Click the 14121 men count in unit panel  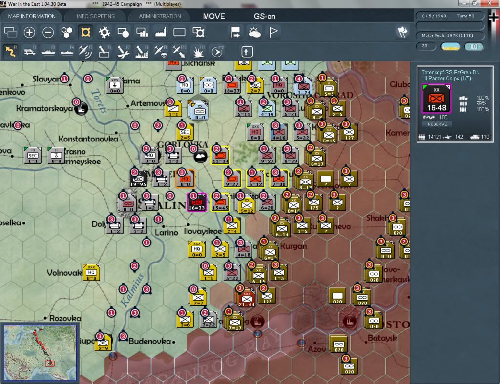tap(434, 137)
